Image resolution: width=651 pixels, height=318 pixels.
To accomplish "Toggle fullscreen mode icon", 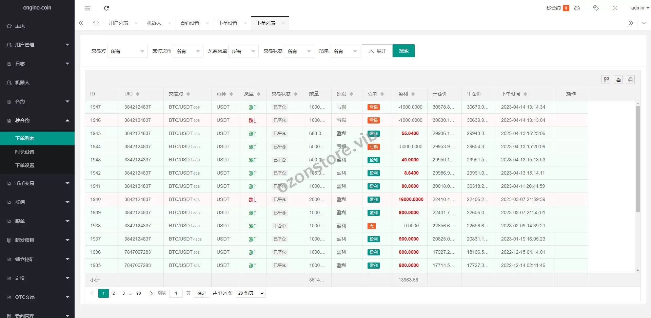I will click(615, 8).
